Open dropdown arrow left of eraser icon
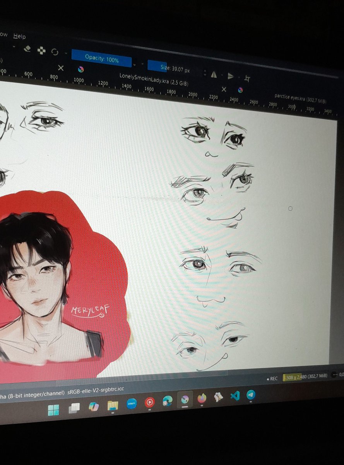Image resolution: width=344 pixels, height=465 pixels. [14, 46]
